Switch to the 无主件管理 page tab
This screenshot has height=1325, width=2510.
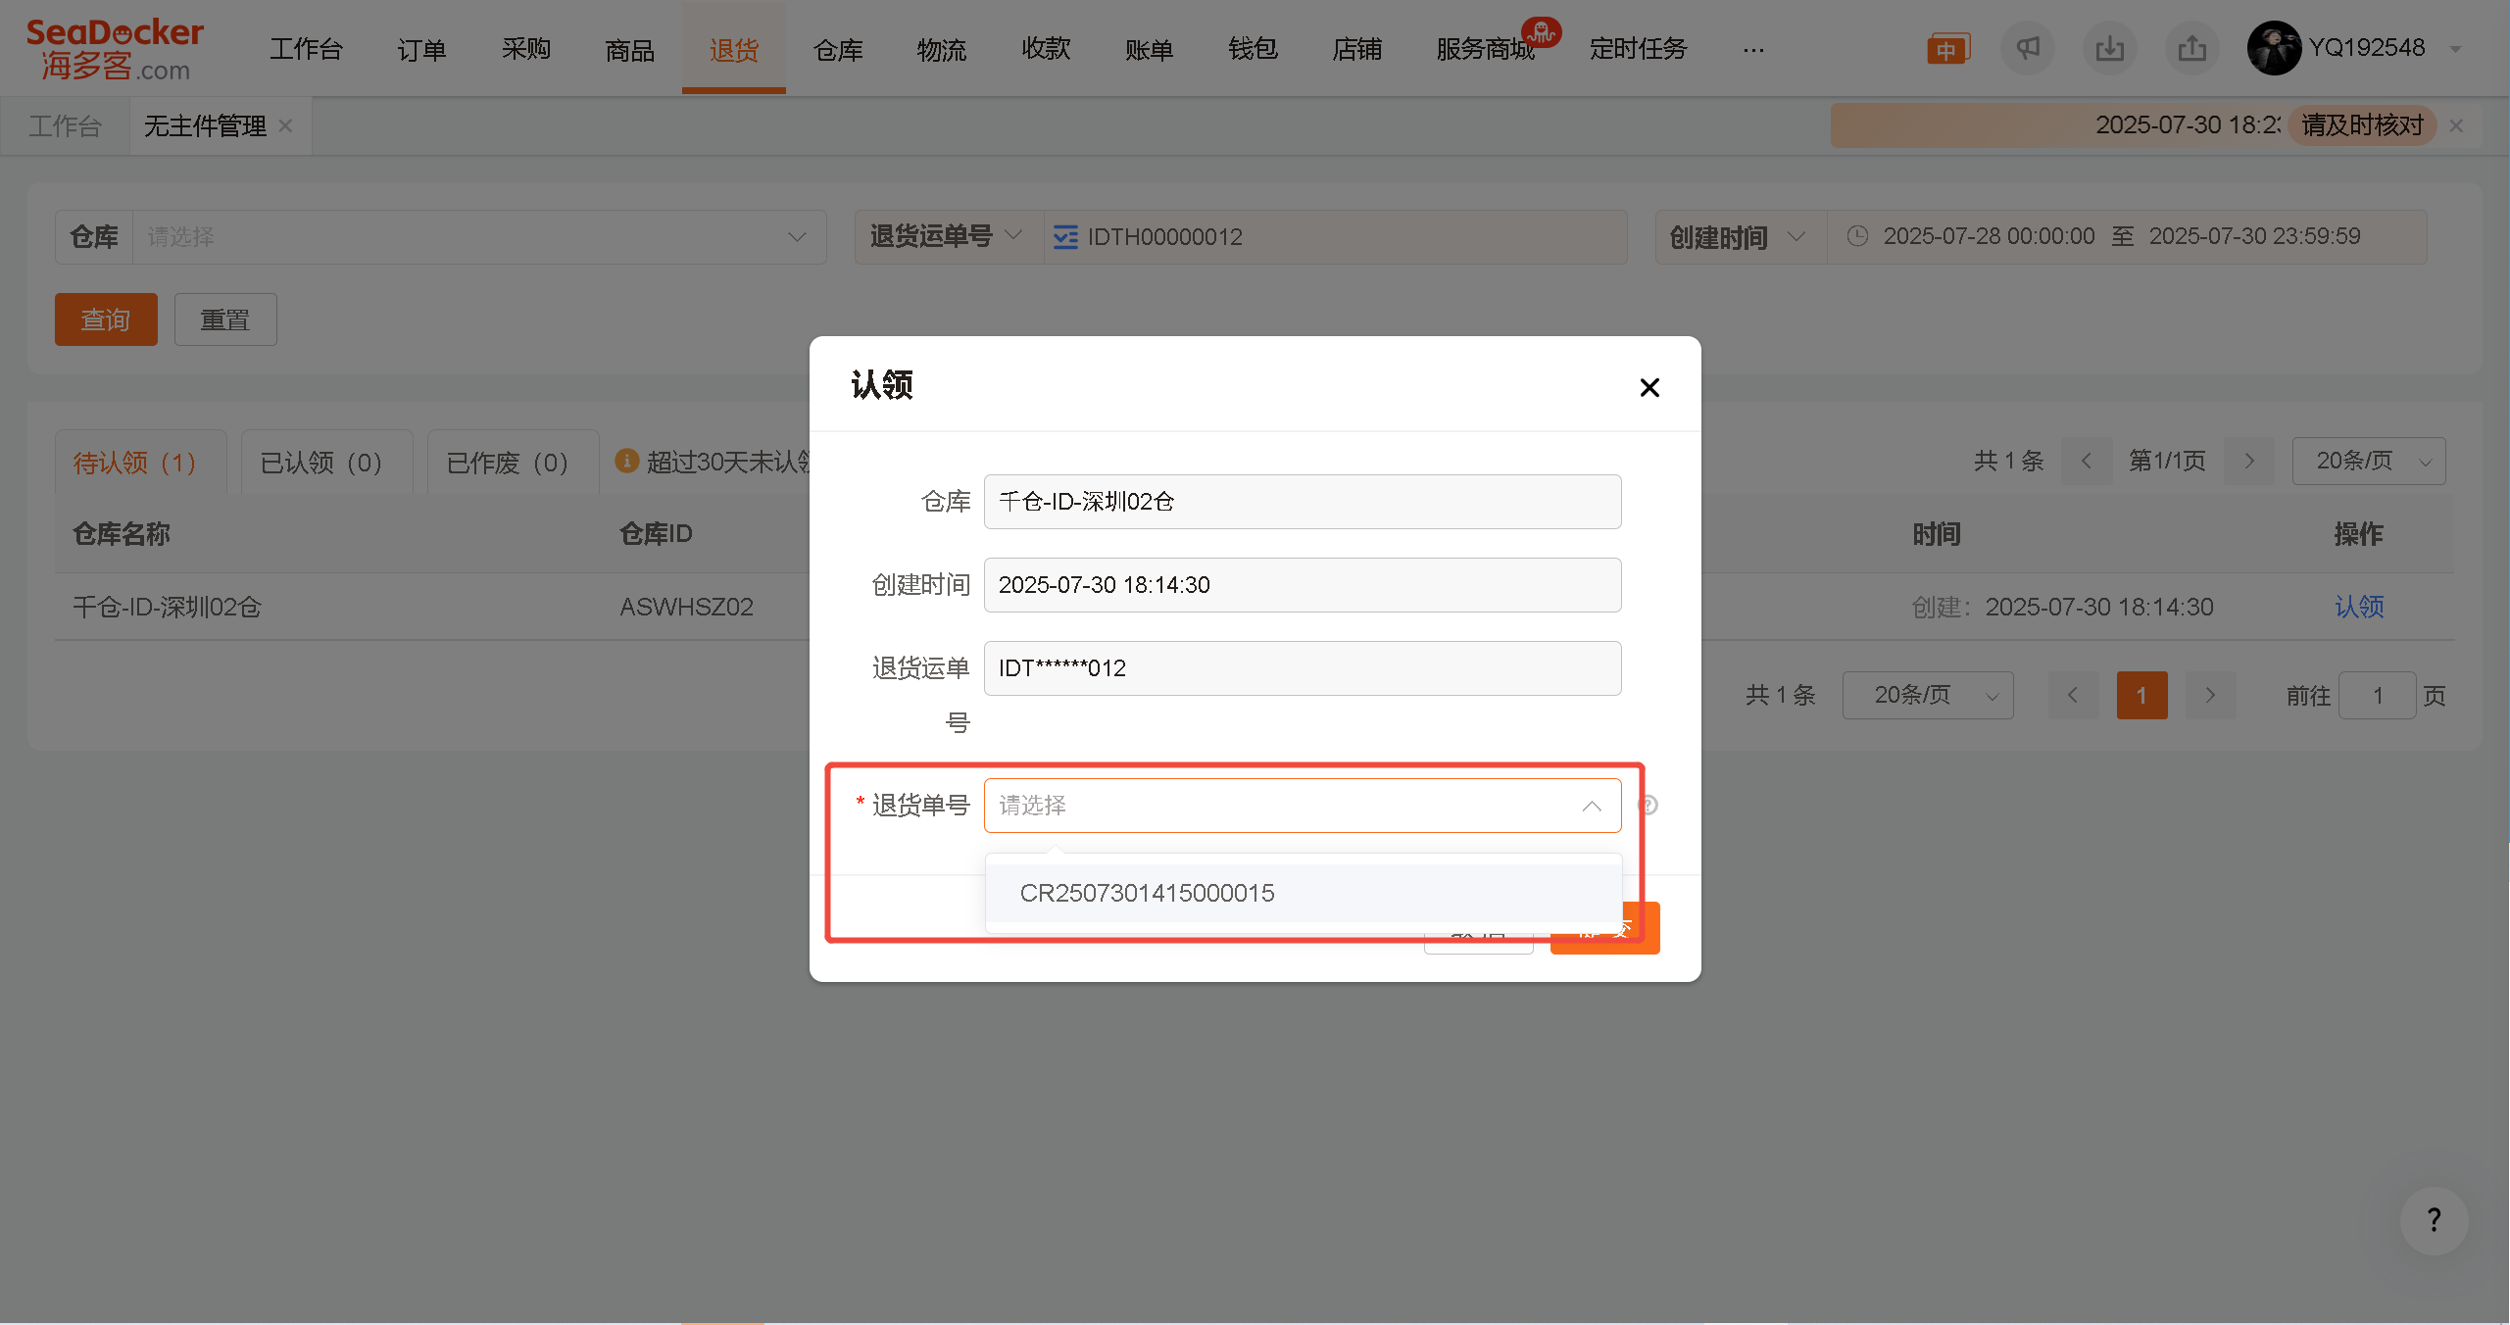[205, 125]
